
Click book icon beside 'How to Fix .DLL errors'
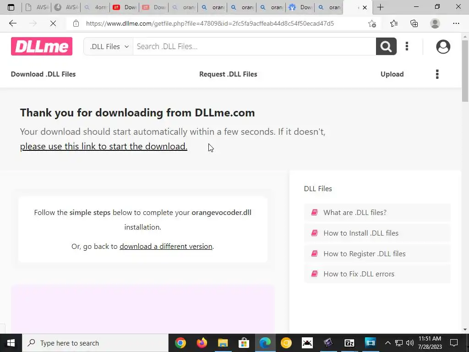pyautogui.click(x=314, y=274)
